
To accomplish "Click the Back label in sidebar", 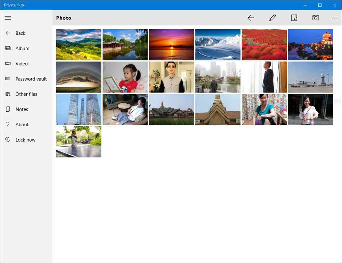I will click(x=20, y=33).
